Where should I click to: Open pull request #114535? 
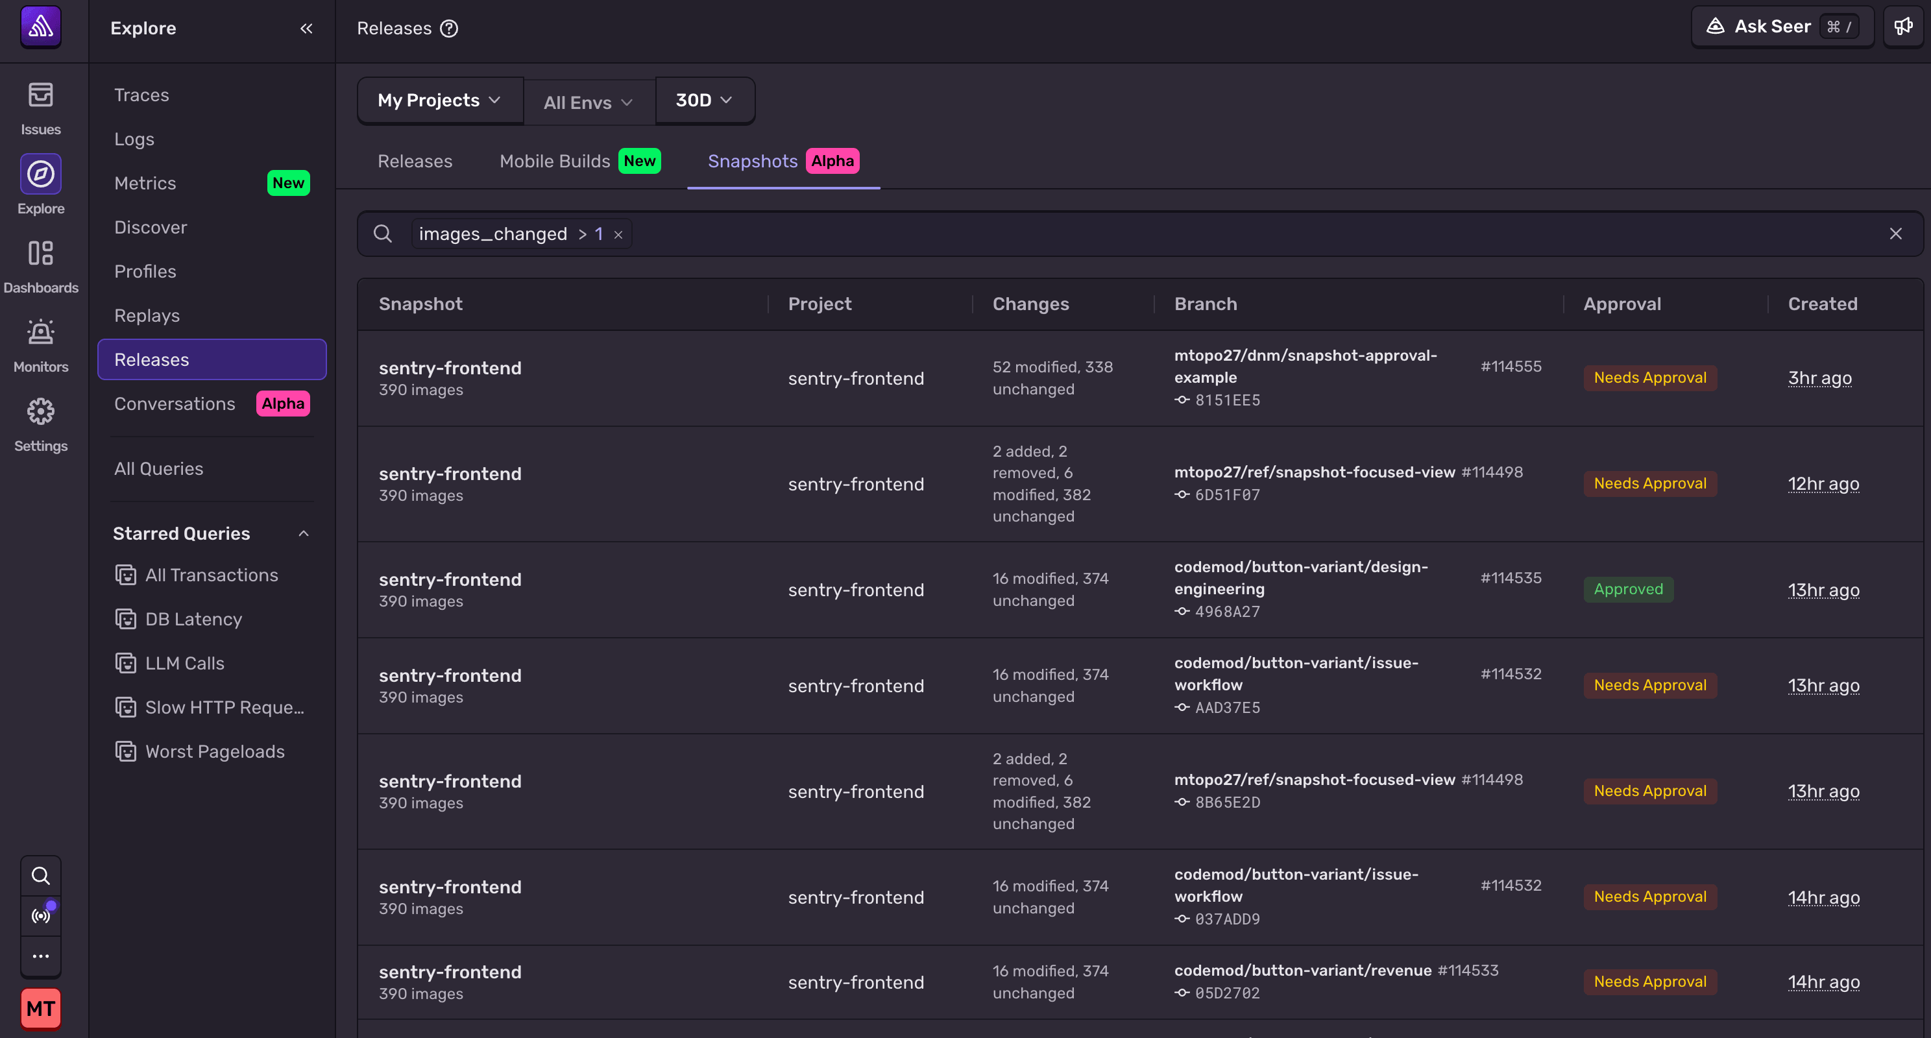click(x=1511, y=578)
